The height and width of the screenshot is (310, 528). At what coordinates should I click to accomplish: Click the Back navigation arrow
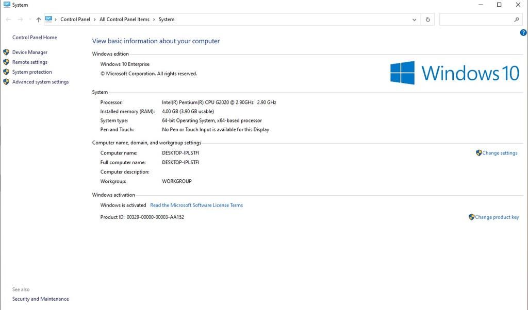[x=8, y=20]
